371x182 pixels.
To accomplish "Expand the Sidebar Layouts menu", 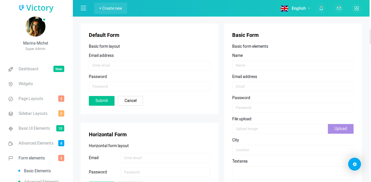I will 33,113.
